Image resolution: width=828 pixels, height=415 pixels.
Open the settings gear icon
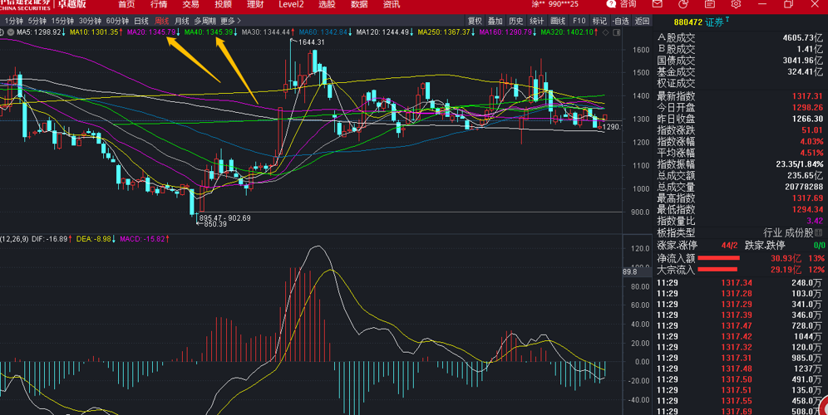[736, 4]
